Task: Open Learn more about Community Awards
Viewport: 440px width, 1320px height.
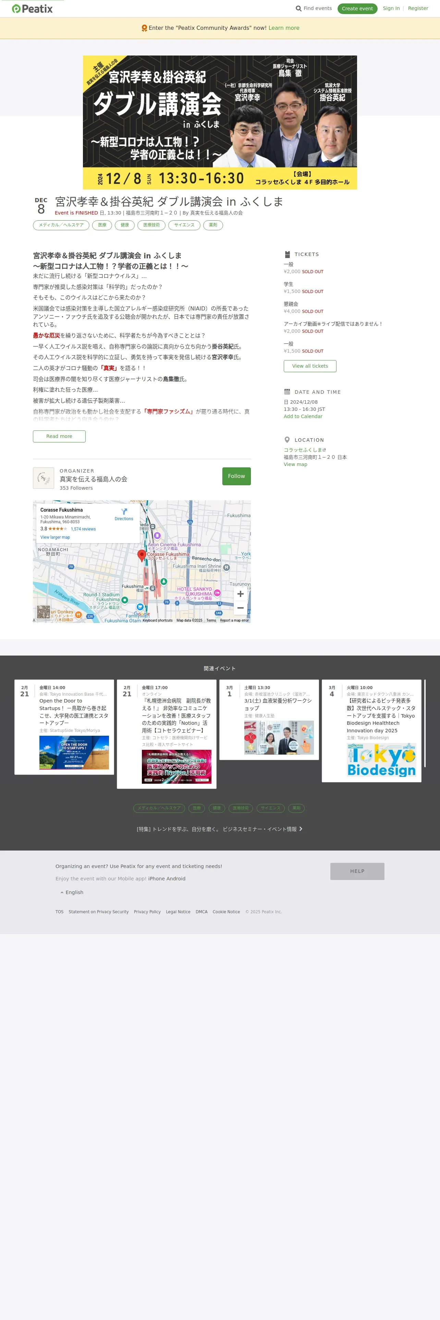Action: coord(284,28)
